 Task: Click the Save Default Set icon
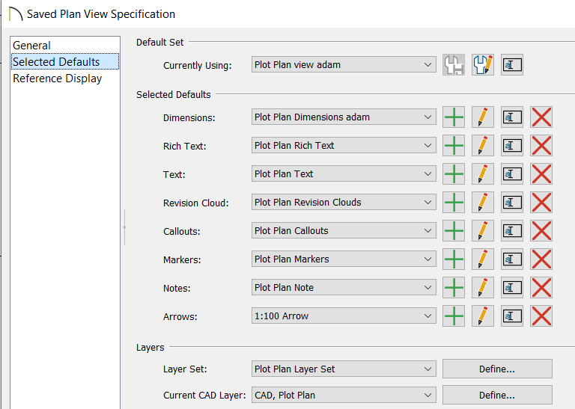click(454, 65)
